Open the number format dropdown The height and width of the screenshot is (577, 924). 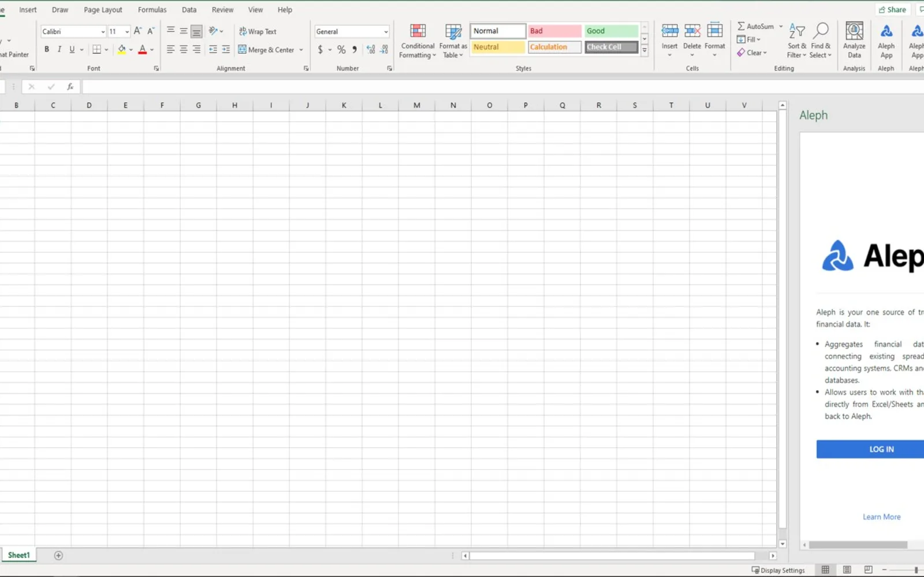[386, 32]
